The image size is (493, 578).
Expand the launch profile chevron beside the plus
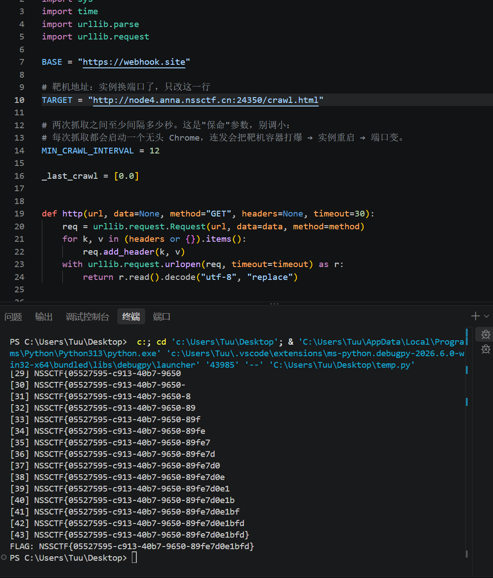coord(487,316)
